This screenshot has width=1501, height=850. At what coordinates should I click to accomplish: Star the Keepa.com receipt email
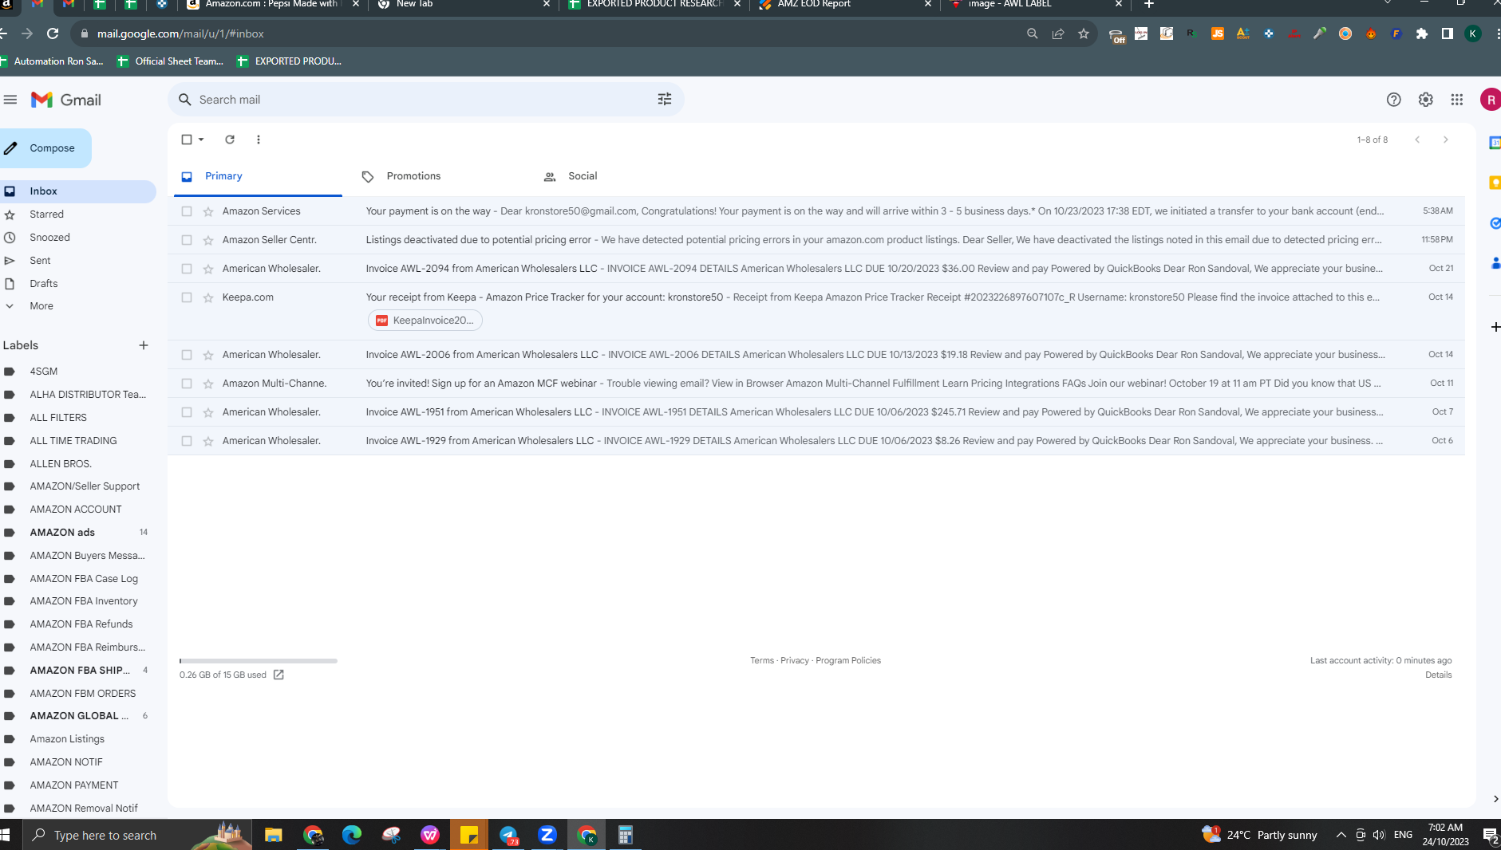click(208, 297)
